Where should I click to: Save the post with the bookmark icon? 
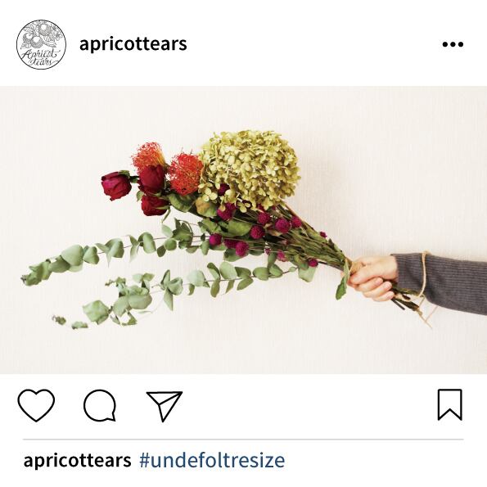pos(449,404)
